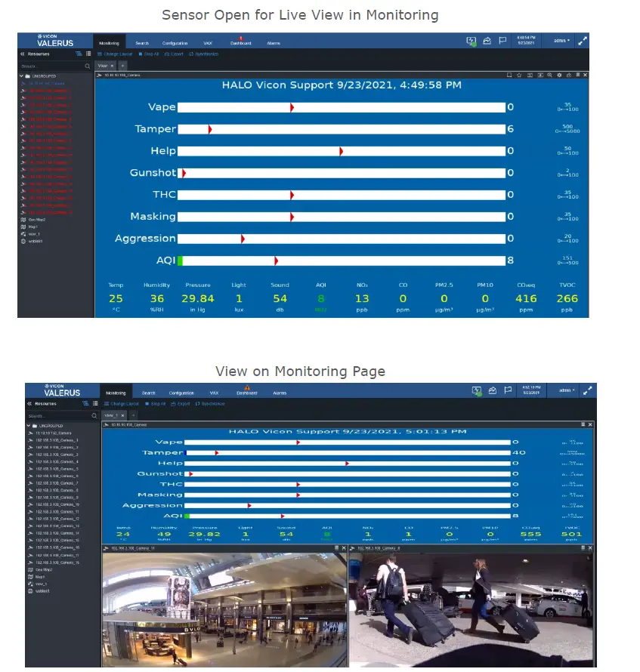
Task: Toggle full screen with the expand arrows icon
Action: [581, 41]
